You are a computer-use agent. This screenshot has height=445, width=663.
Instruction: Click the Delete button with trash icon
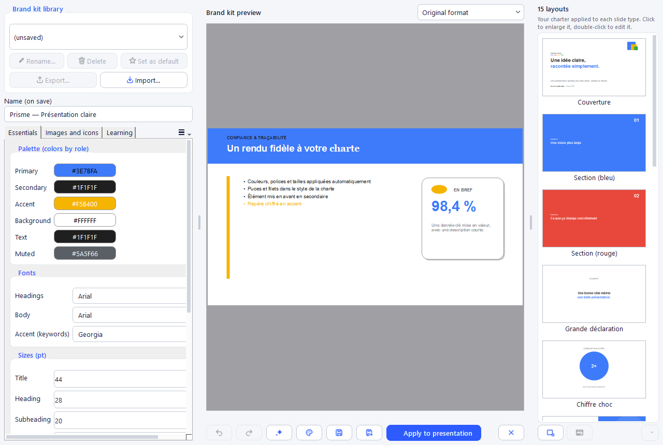point(92,61)
